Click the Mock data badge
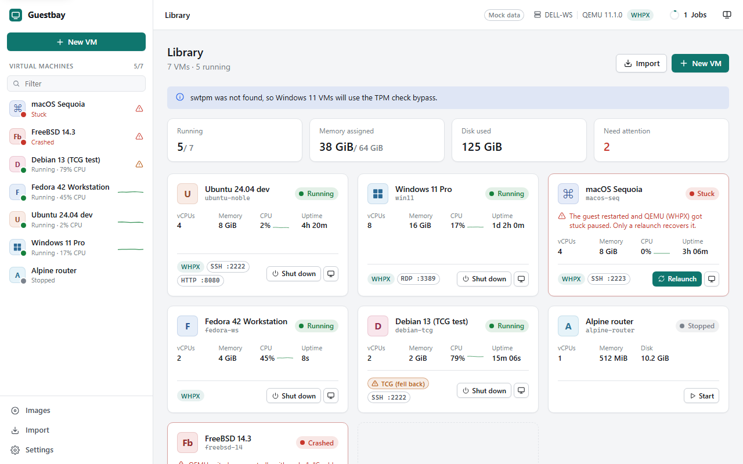This screenshot has height=464, width=743. coord(504,15)
